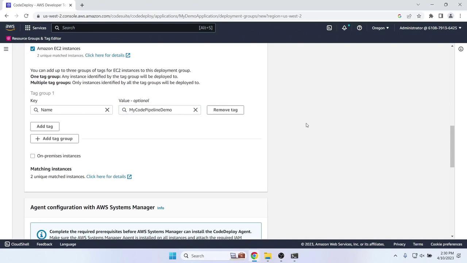Open Cookie preferences
The width and height of the screenshot is (467, 263).
point(447,244)
